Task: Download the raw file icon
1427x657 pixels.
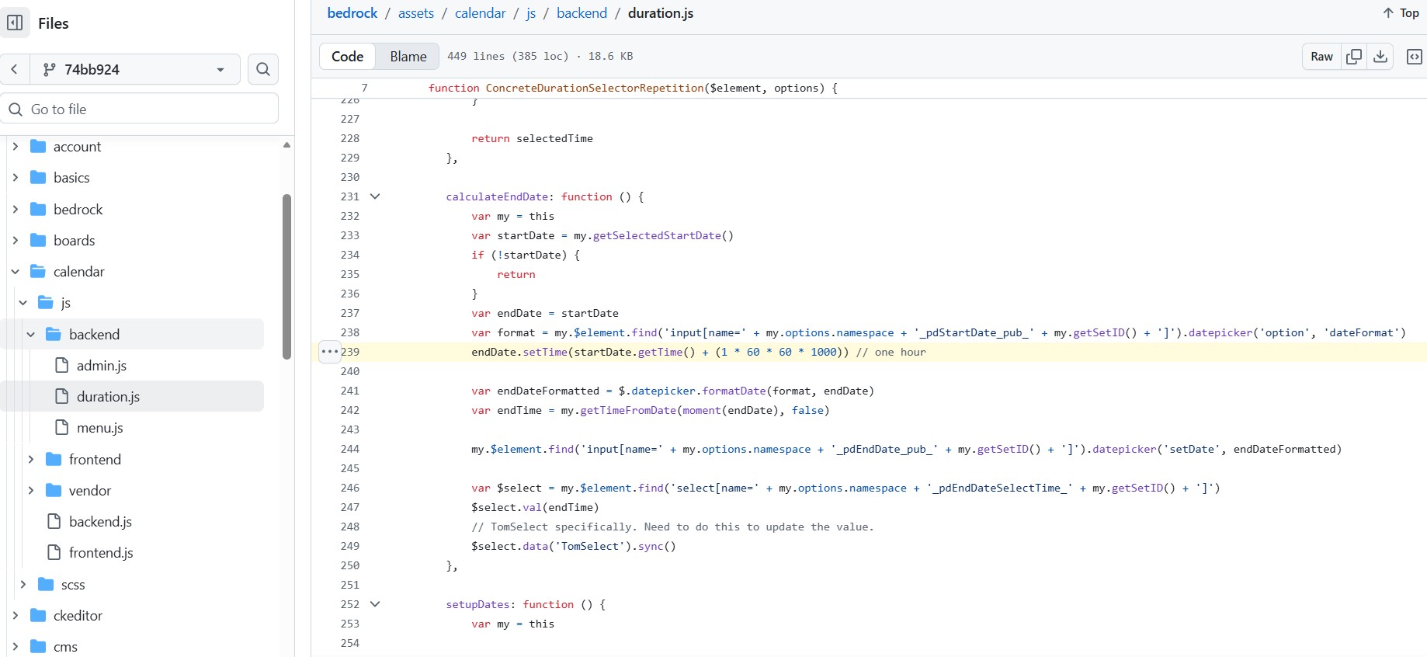Action: click(x=1380, y=56)
